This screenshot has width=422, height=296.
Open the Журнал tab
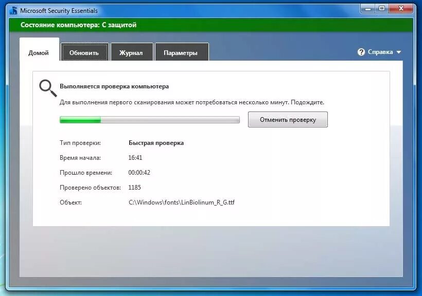(132, 52)
